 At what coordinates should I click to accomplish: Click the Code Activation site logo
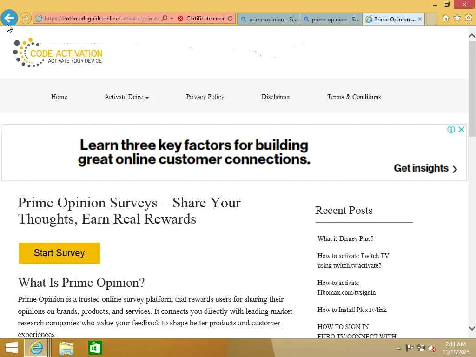58,53
